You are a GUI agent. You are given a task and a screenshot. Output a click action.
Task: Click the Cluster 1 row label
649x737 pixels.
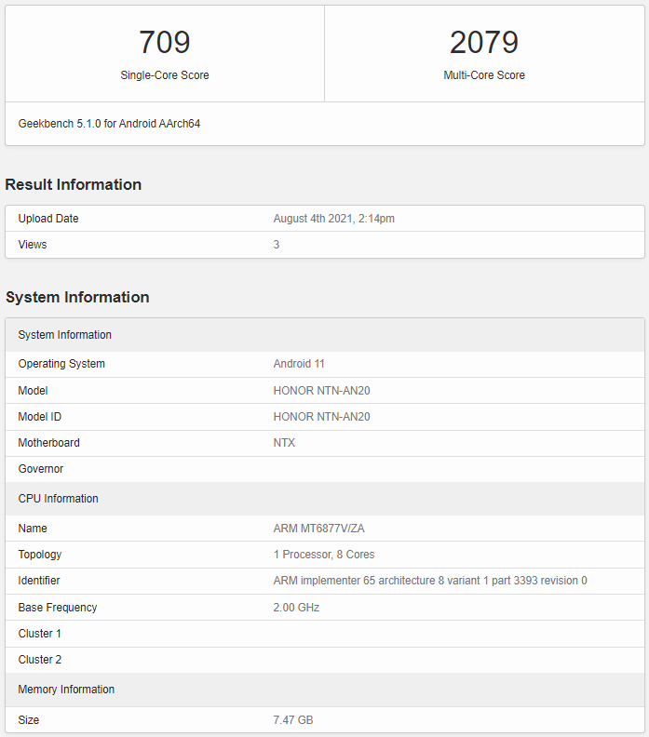pyautogui.click(x=40, y=634)
